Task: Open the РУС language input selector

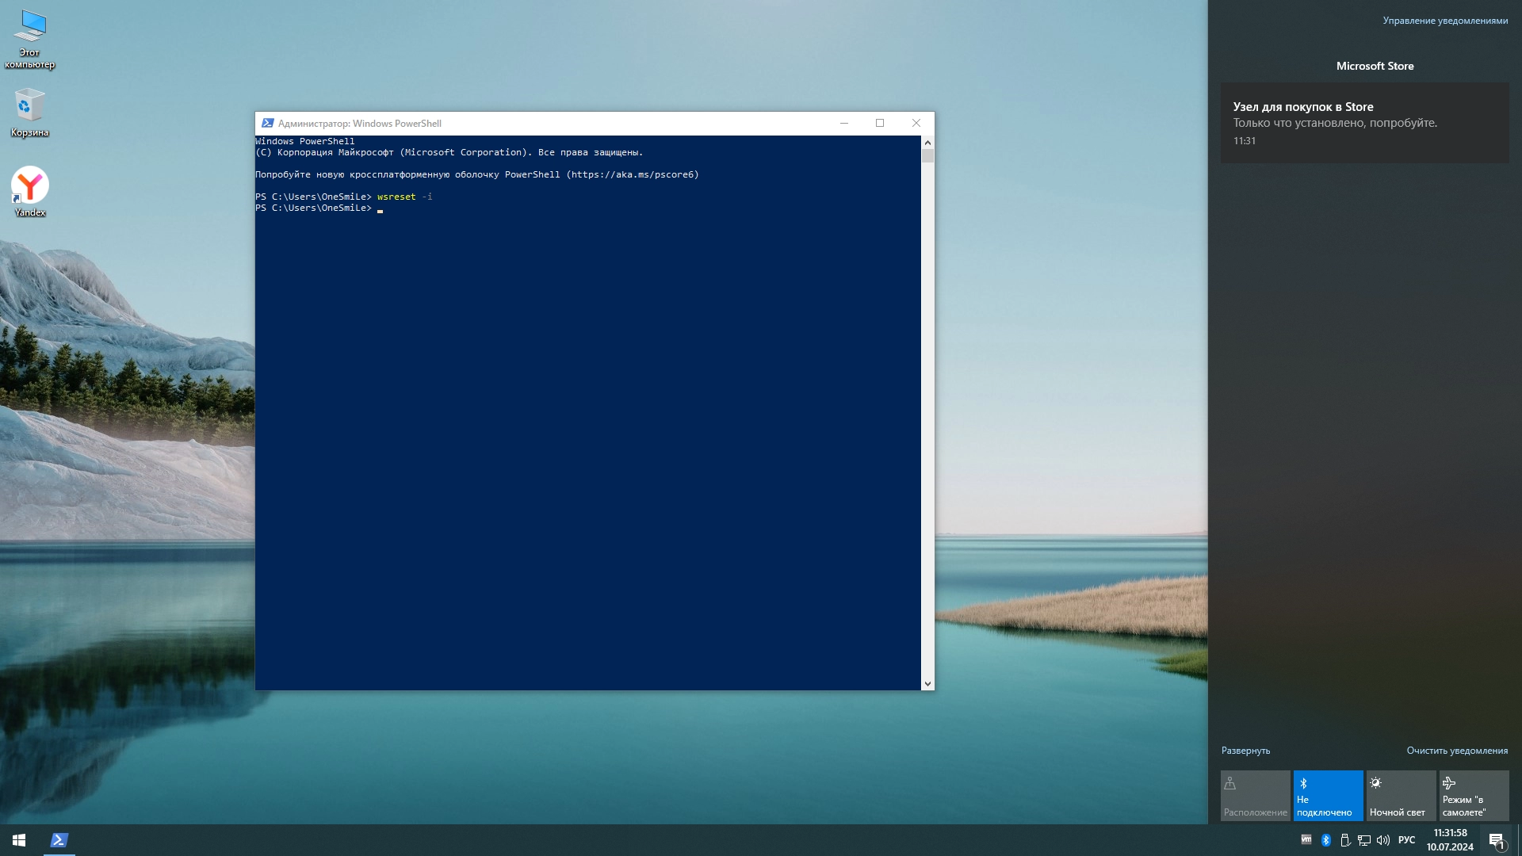Action: [1405, 839]
